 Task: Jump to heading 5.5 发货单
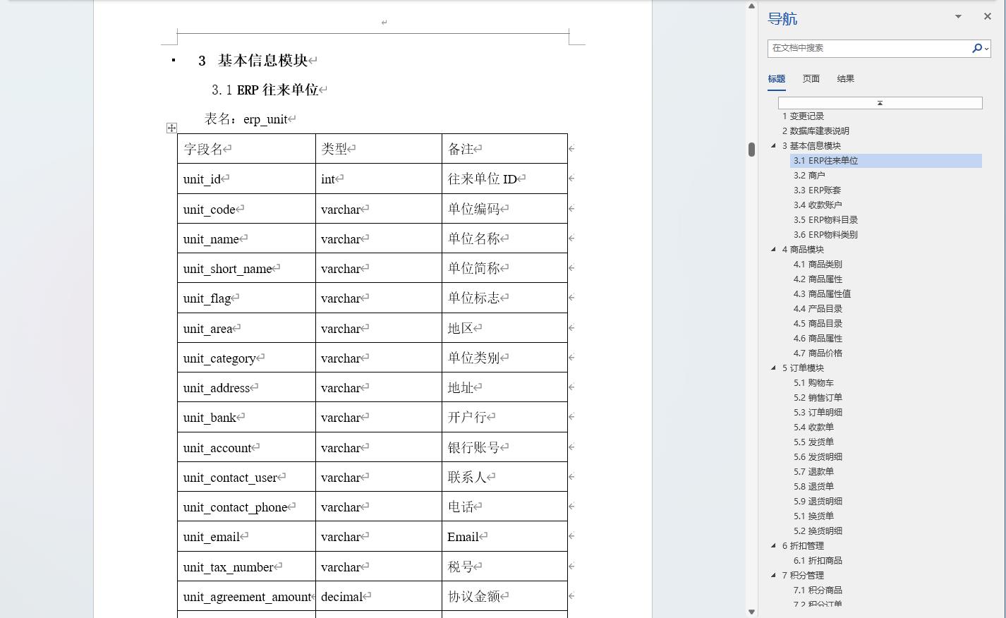pyautogui.click(x=813, y=442)
